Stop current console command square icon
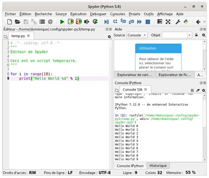Viewport: 209px width, 178px height. [x=192, y=90]
